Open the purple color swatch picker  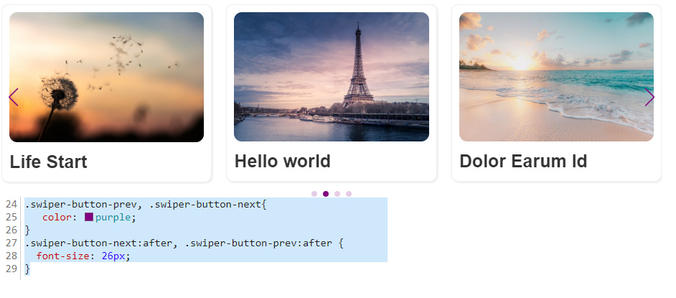tap(89, 218)
